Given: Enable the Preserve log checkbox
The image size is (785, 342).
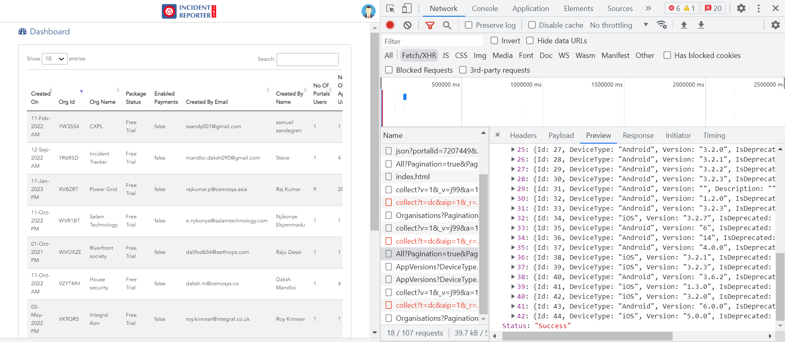Looking at the screenshot, I should coord(469,25).
